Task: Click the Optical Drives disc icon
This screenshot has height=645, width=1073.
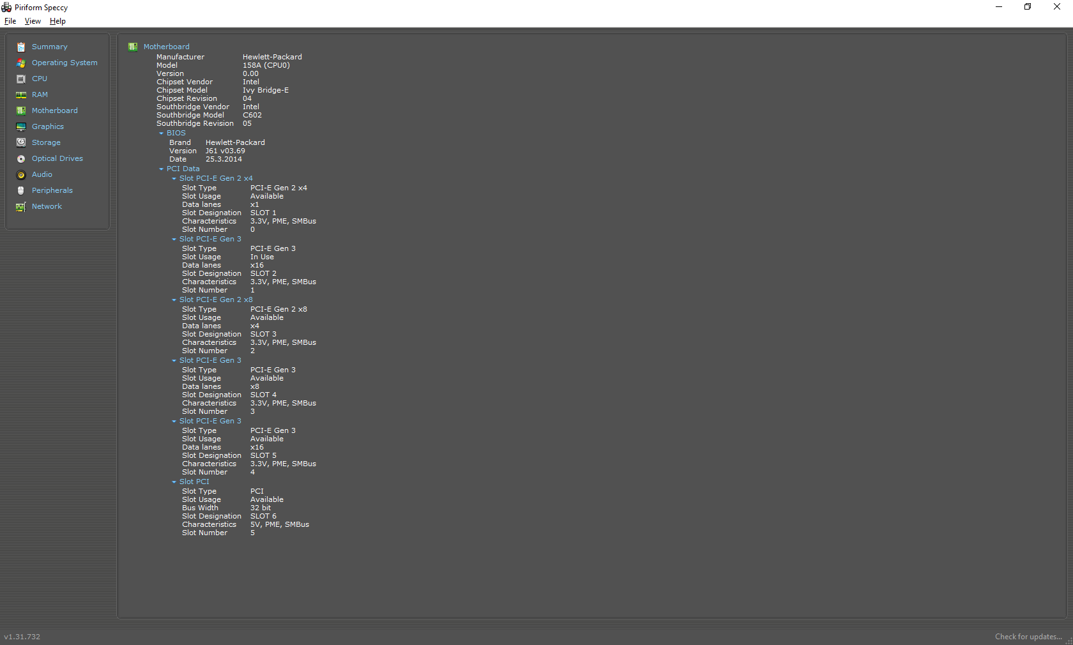Action: (x=21, y=158)
